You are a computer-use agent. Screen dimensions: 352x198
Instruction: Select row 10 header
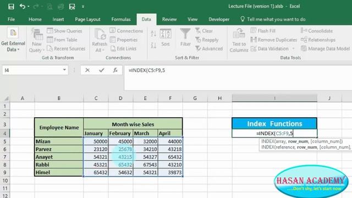click(5, 180)
